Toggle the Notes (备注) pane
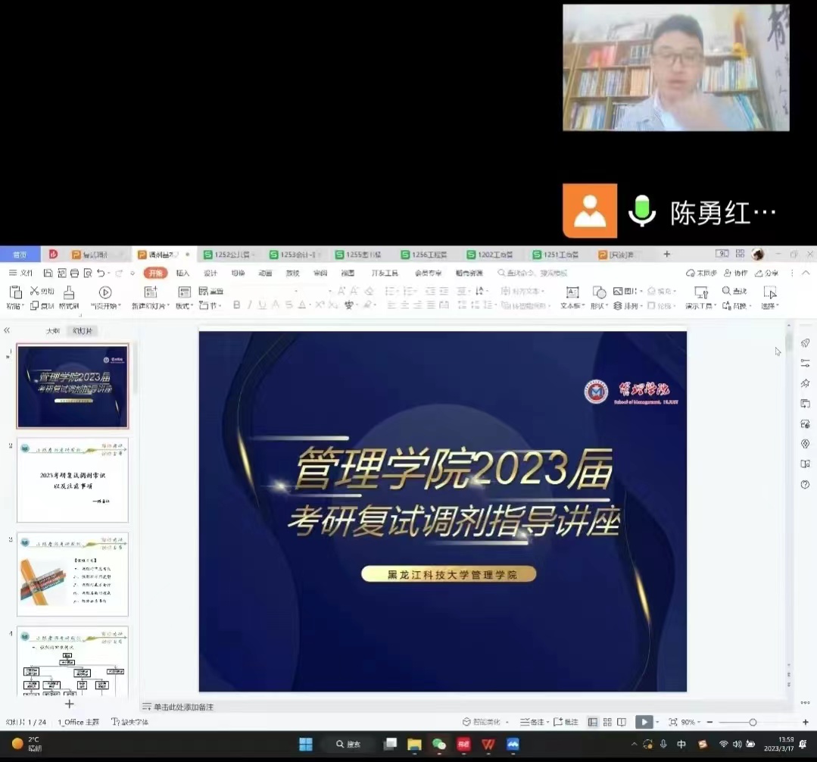Screen dimensions: 817x762 (532, 722)
